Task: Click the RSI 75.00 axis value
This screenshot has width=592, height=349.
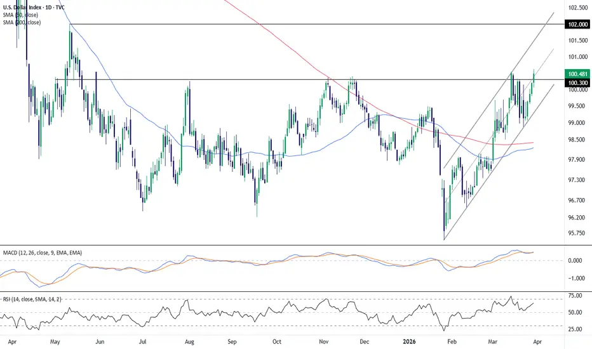Action: click(575, 296)
